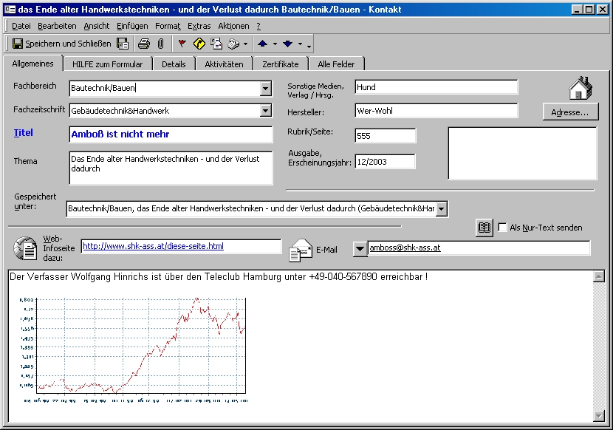This screenshot has width=613, height=430.
Task: Go to previous item with up arrow
Action: (x=262, y=44)
